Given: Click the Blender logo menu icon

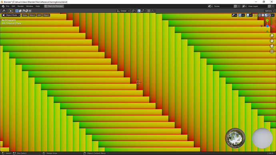Looking at the screenshot, I should (3, 6).
